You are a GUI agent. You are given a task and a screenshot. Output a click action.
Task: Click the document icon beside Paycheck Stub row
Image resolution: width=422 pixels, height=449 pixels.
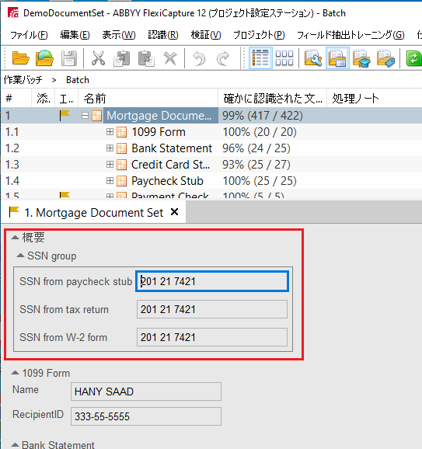[x=121, y=181]
